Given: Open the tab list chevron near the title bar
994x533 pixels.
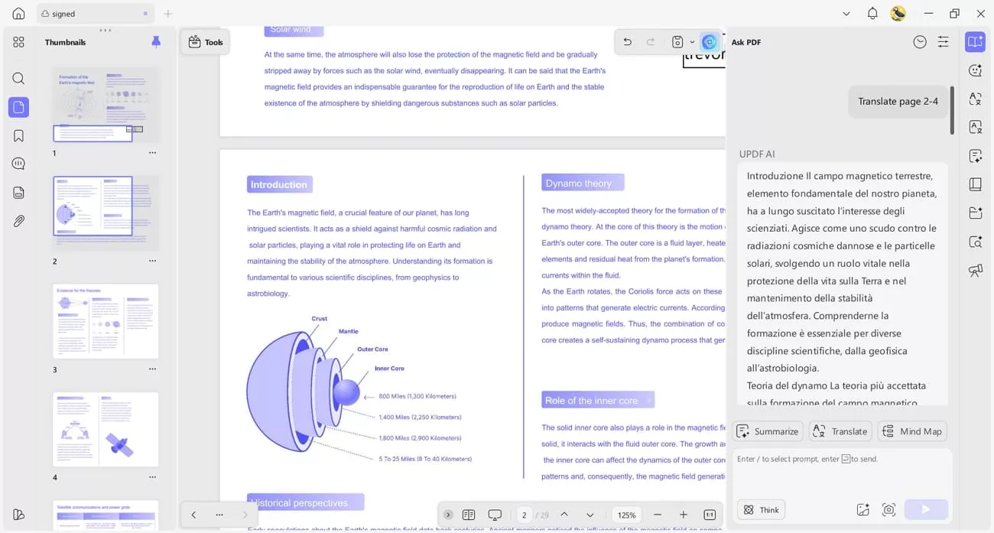Looking at the screenshot, I should click(846, 13).
